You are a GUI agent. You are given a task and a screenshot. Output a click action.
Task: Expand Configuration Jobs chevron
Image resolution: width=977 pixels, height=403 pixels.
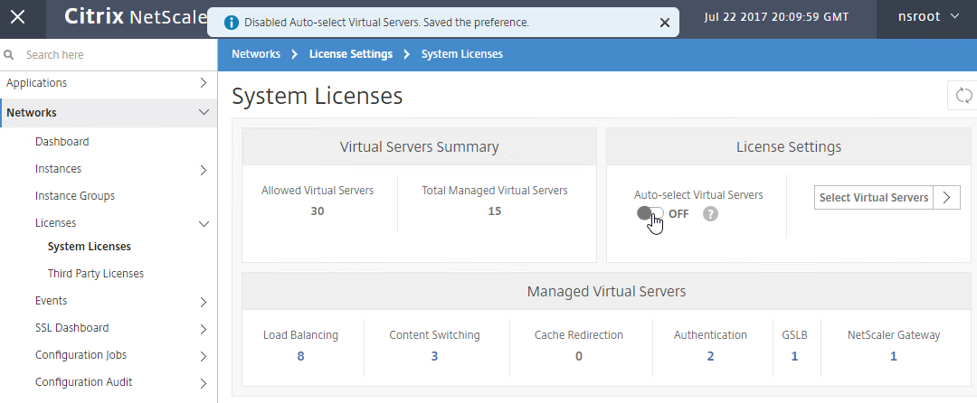(x=204, y=356)
